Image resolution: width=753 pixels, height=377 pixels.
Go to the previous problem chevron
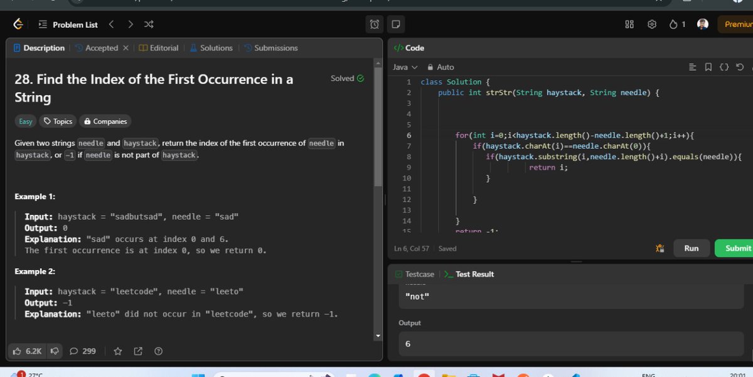coord(111,24)
